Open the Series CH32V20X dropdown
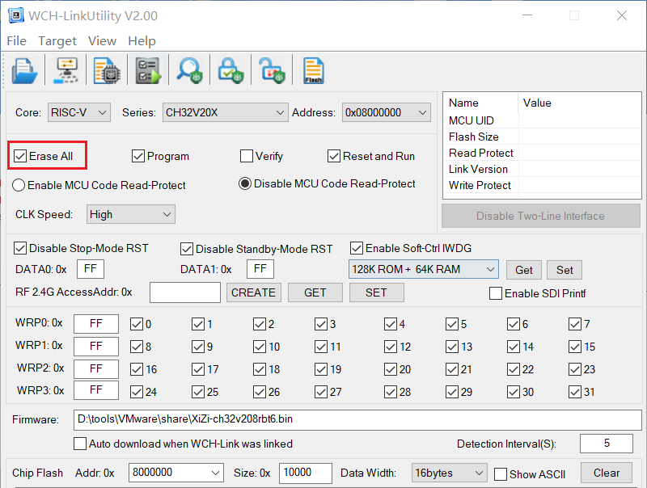The image size is (647, 488). click(x=225, y=112)
